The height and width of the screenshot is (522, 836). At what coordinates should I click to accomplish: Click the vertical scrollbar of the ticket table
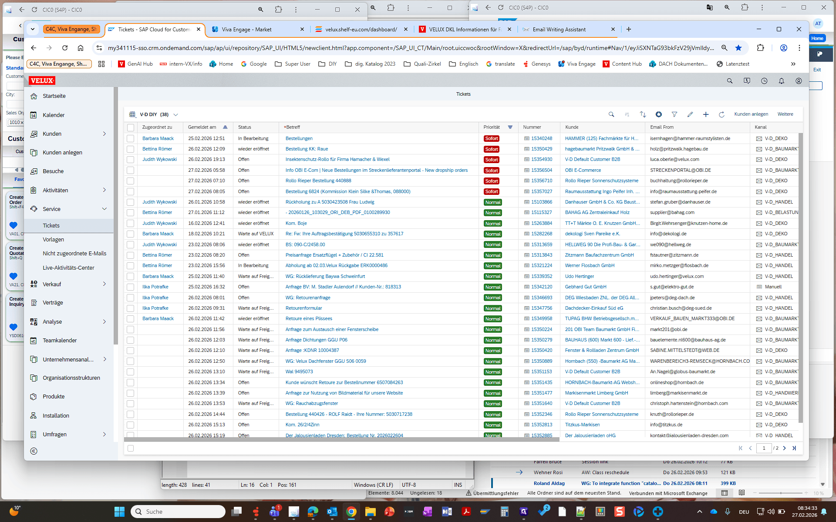click(x=800, y=278)
